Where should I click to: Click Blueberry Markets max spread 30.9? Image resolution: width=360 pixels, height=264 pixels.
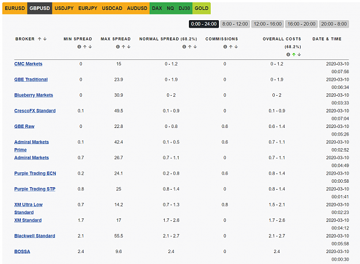click(119, 95)
